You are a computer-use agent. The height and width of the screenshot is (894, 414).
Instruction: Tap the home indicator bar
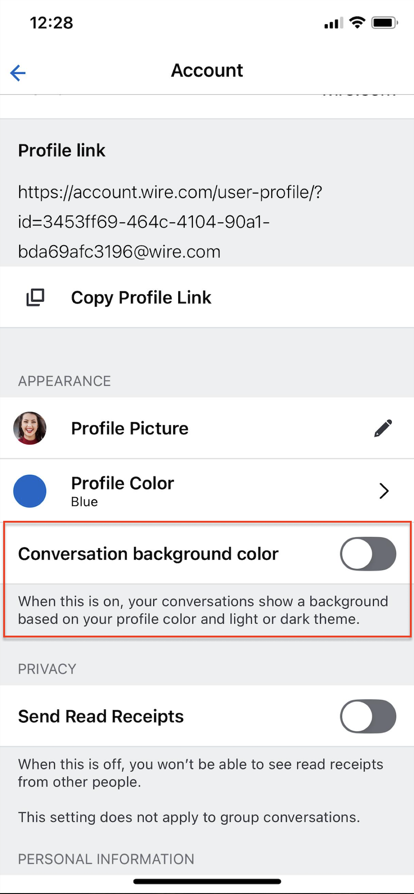click(207, 882)
